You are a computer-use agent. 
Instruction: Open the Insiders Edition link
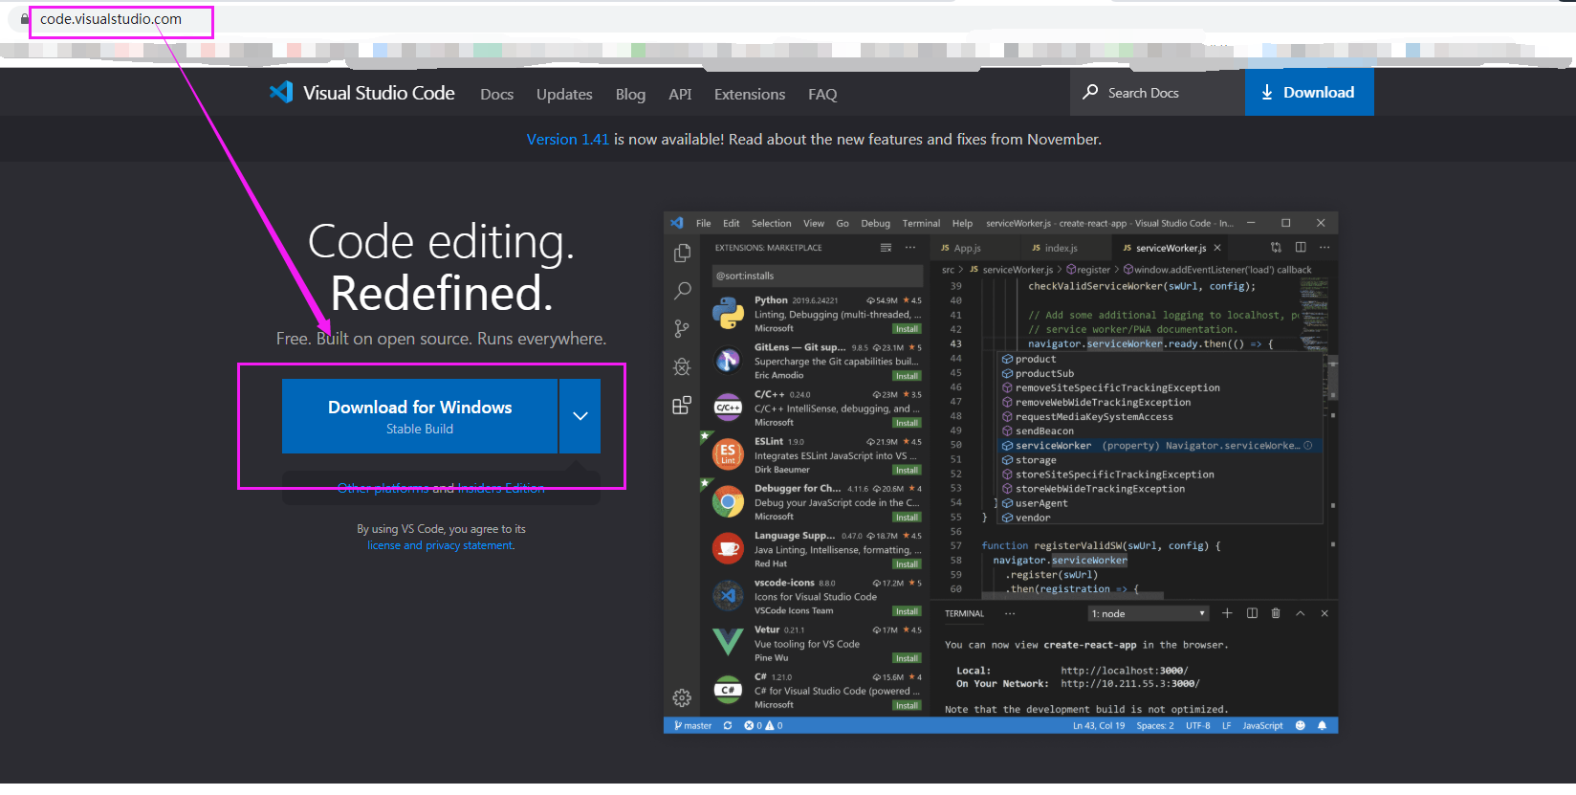(x=501, y=488)
